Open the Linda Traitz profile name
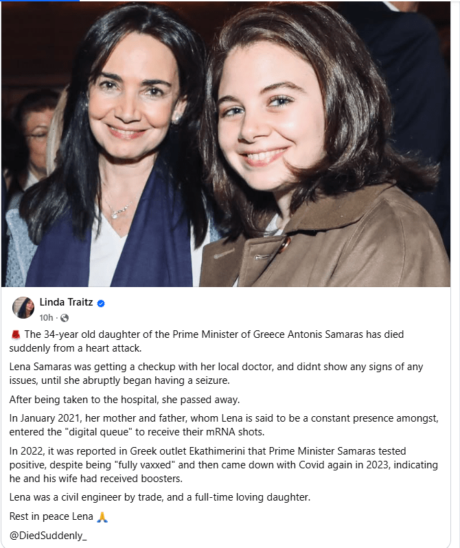460x548 pixels. point(66,302)
